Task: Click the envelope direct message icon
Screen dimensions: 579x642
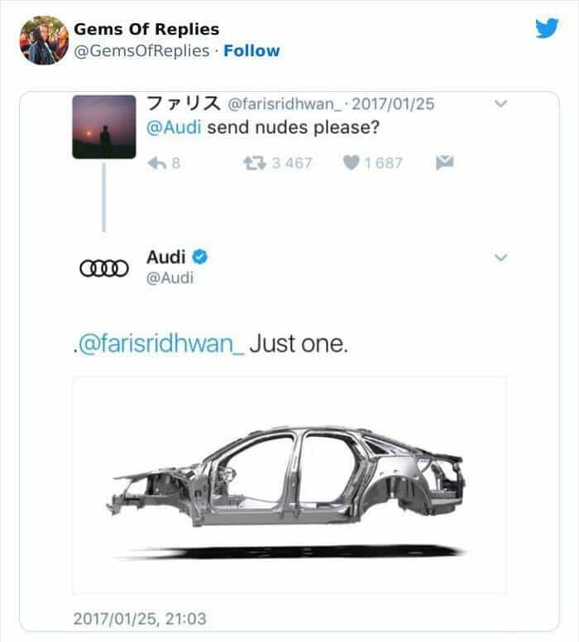Action: pos(444,162)
